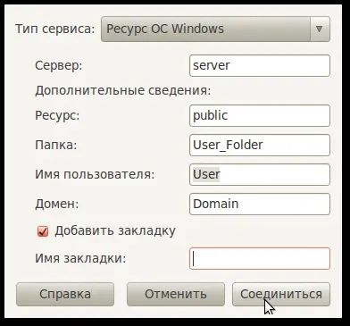Click the "Имя закладки:" label
Viewport: 350px width, 326px height.
[80, 258]
